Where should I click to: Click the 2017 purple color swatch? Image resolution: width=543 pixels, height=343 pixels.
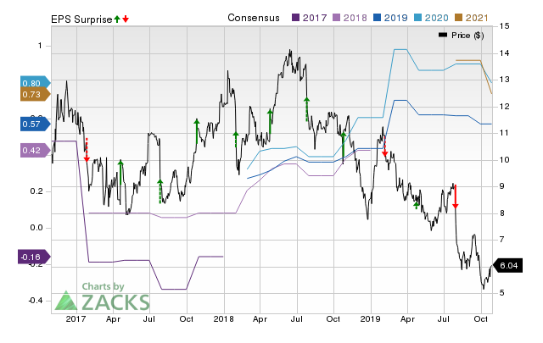coord(295,17)
